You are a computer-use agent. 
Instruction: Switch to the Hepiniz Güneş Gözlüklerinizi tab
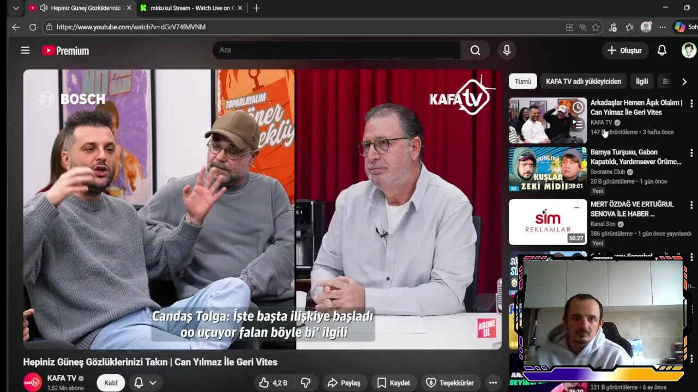[80, 8]
